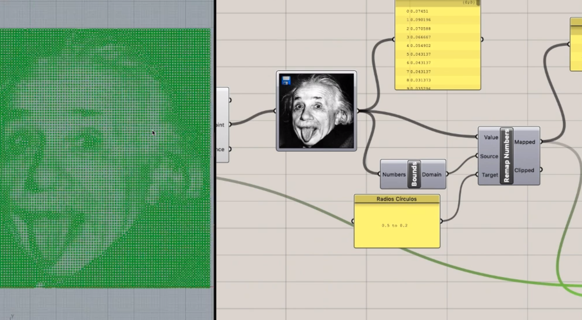Click the image sampler output grip
The width and height of the screenshot is (582, 320).
pos(358,111)
